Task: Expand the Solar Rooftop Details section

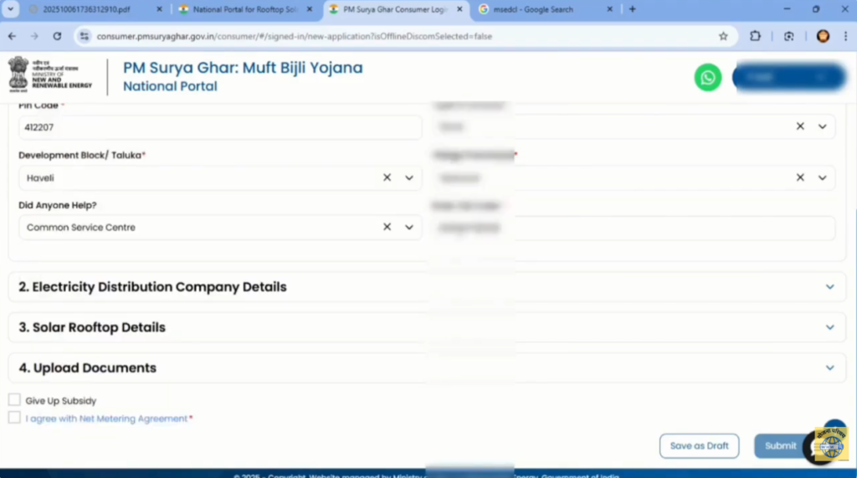Action: click(x=829, y=327)
